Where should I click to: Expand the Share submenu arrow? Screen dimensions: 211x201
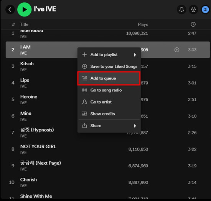pyautogui.click(x=135, y=126)
